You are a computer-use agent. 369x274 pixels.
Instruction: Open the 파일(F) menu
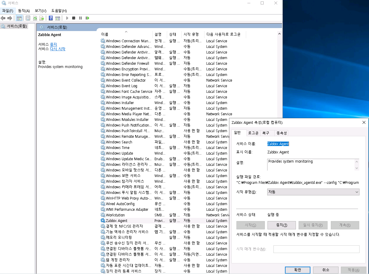click(x=8, y=11)
